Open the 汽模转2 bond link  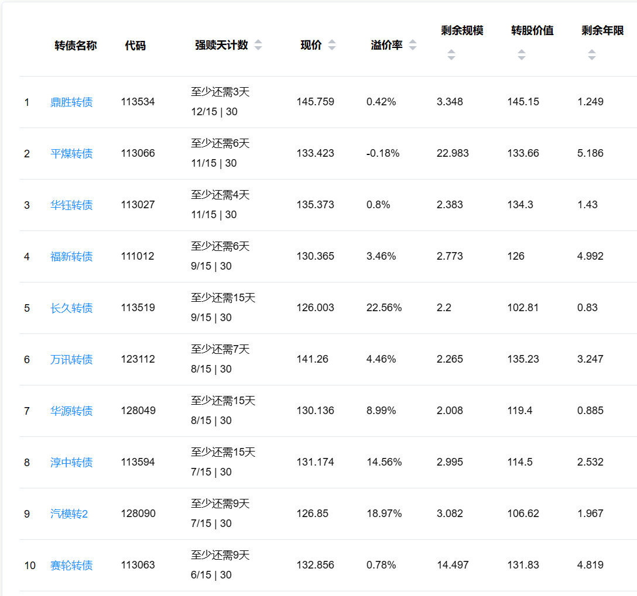coord(69,514)
